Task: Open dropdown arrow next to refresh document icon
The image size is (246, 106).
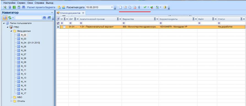Action: coord(161,7)
